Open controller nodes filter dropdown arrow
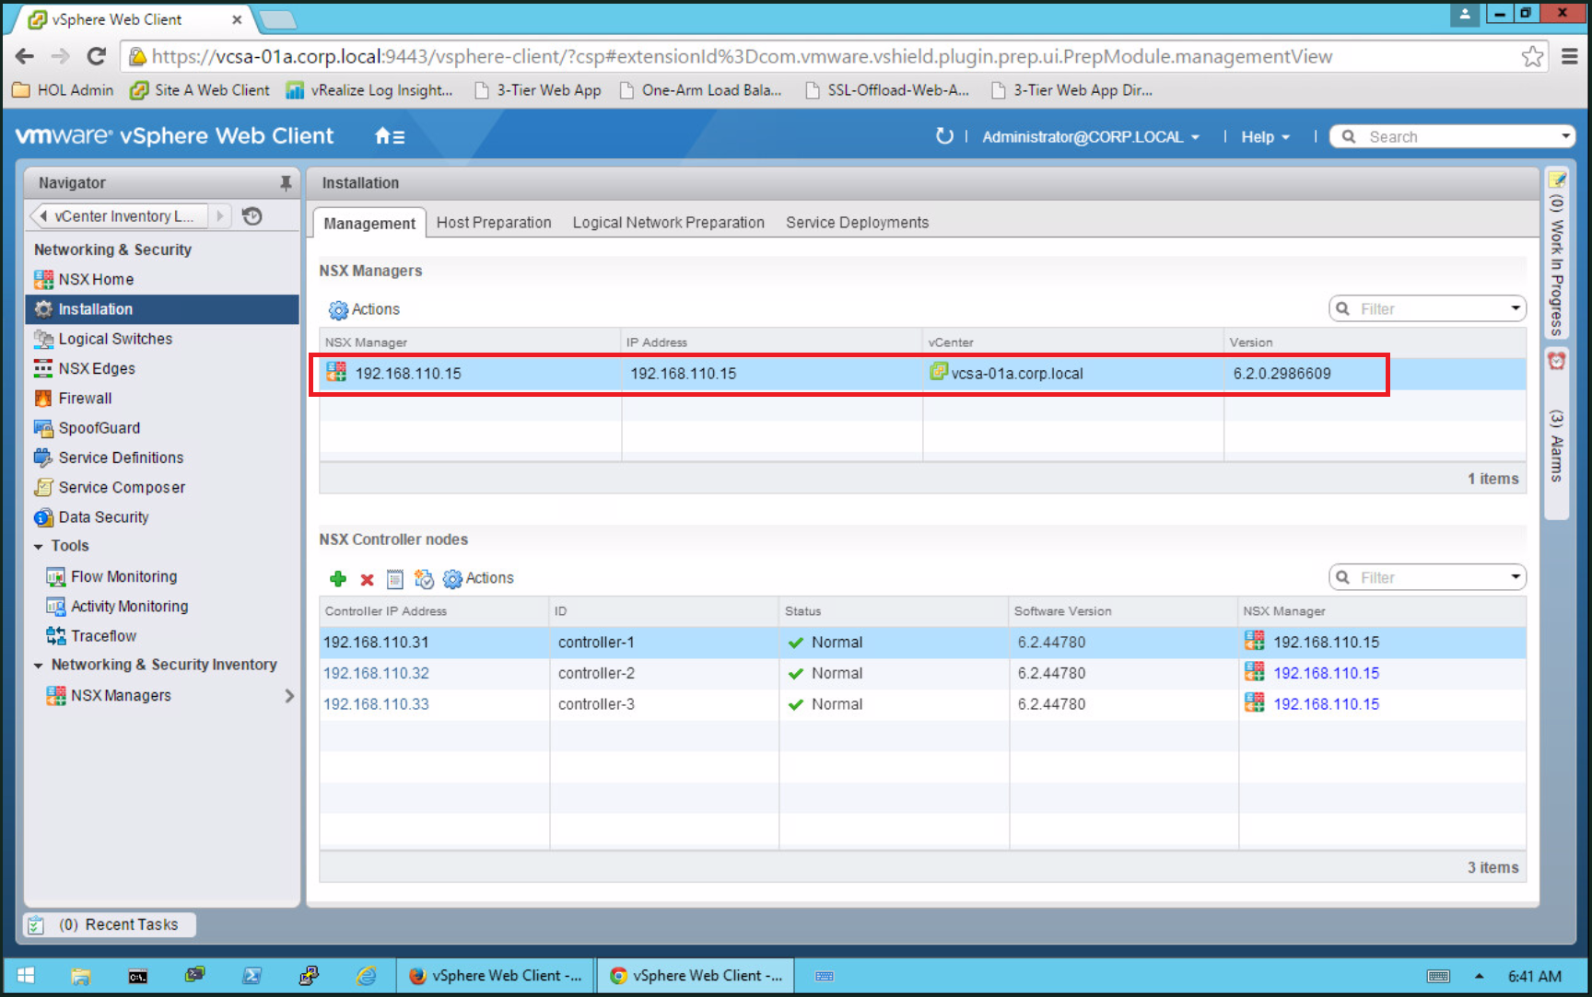The width and height of the screenshot is (1592, 997). [x=1516, y=577]
